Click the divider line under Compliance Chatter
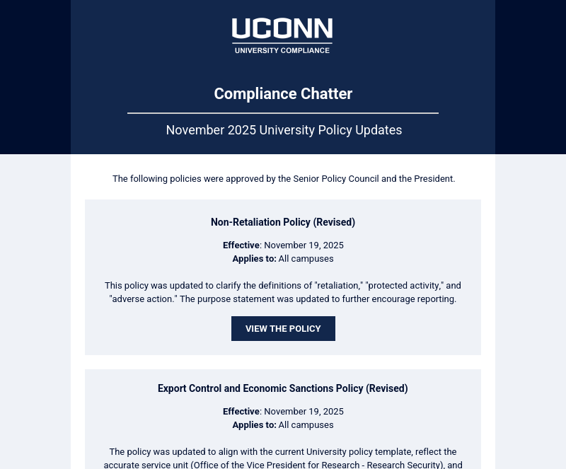This screenshot has height=469, width=566. 283,112
